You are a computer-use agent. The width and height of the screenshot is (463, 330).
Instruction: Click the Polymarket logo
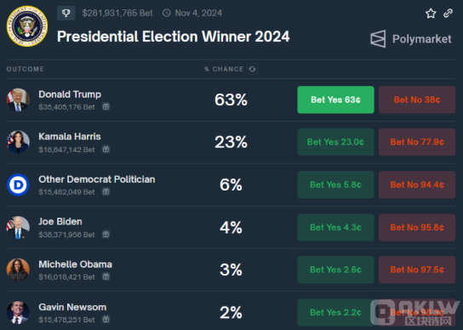coord(411,38)
